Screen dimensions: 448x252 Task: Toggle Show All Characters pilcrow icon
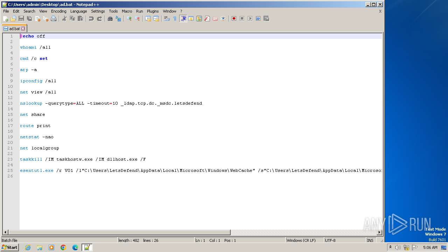click(175, 19)
